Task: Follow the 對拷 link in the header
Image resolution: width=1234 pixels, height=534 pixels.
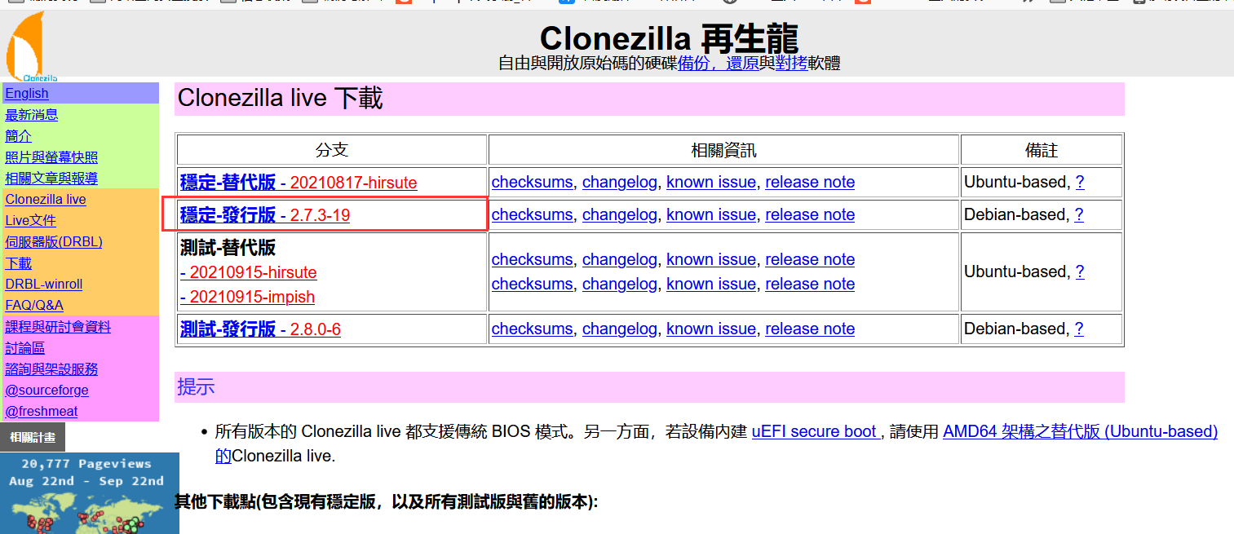Action: pyautogui.click(x=791, y=63)
